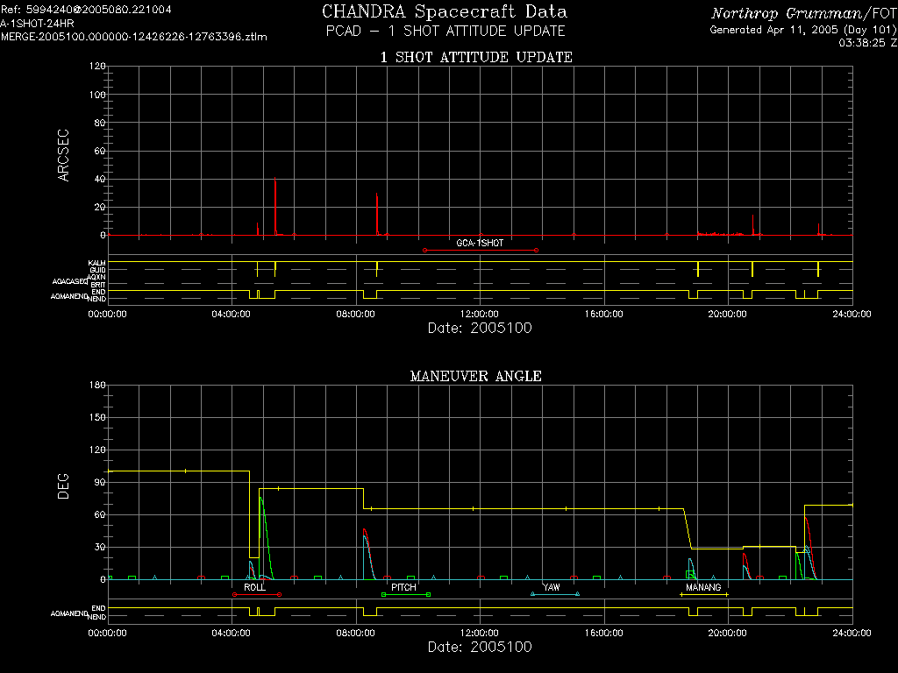The height and width of the screenshot is (673, 898).
Task: Click the ROLL legend label
Action: [255, 588]
